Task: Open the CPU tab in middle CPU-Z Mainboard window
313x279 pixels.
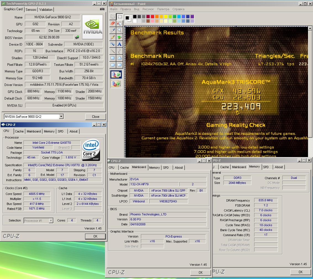Action: pyautogui.click(x=111, y=168)
